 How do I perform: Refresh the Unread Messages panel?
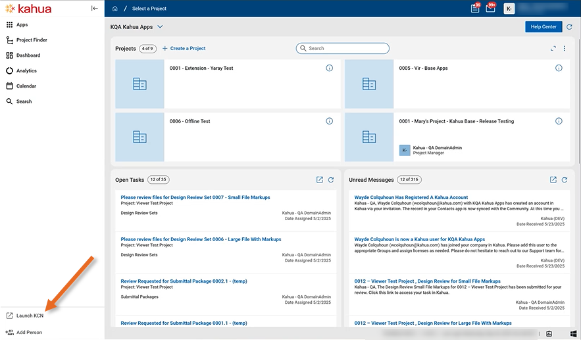[565, 180]
